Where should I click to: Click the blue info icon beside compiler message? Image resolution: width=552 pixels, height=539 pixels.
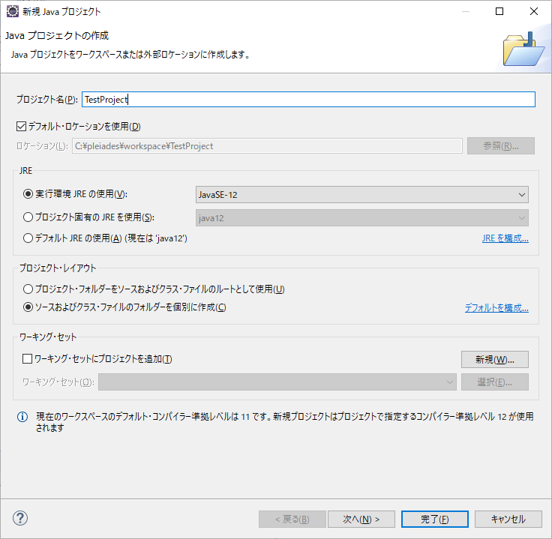point(22,417)
